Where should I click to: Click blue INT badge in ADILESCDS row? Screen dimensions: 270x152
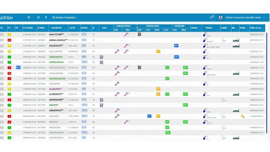176,46
